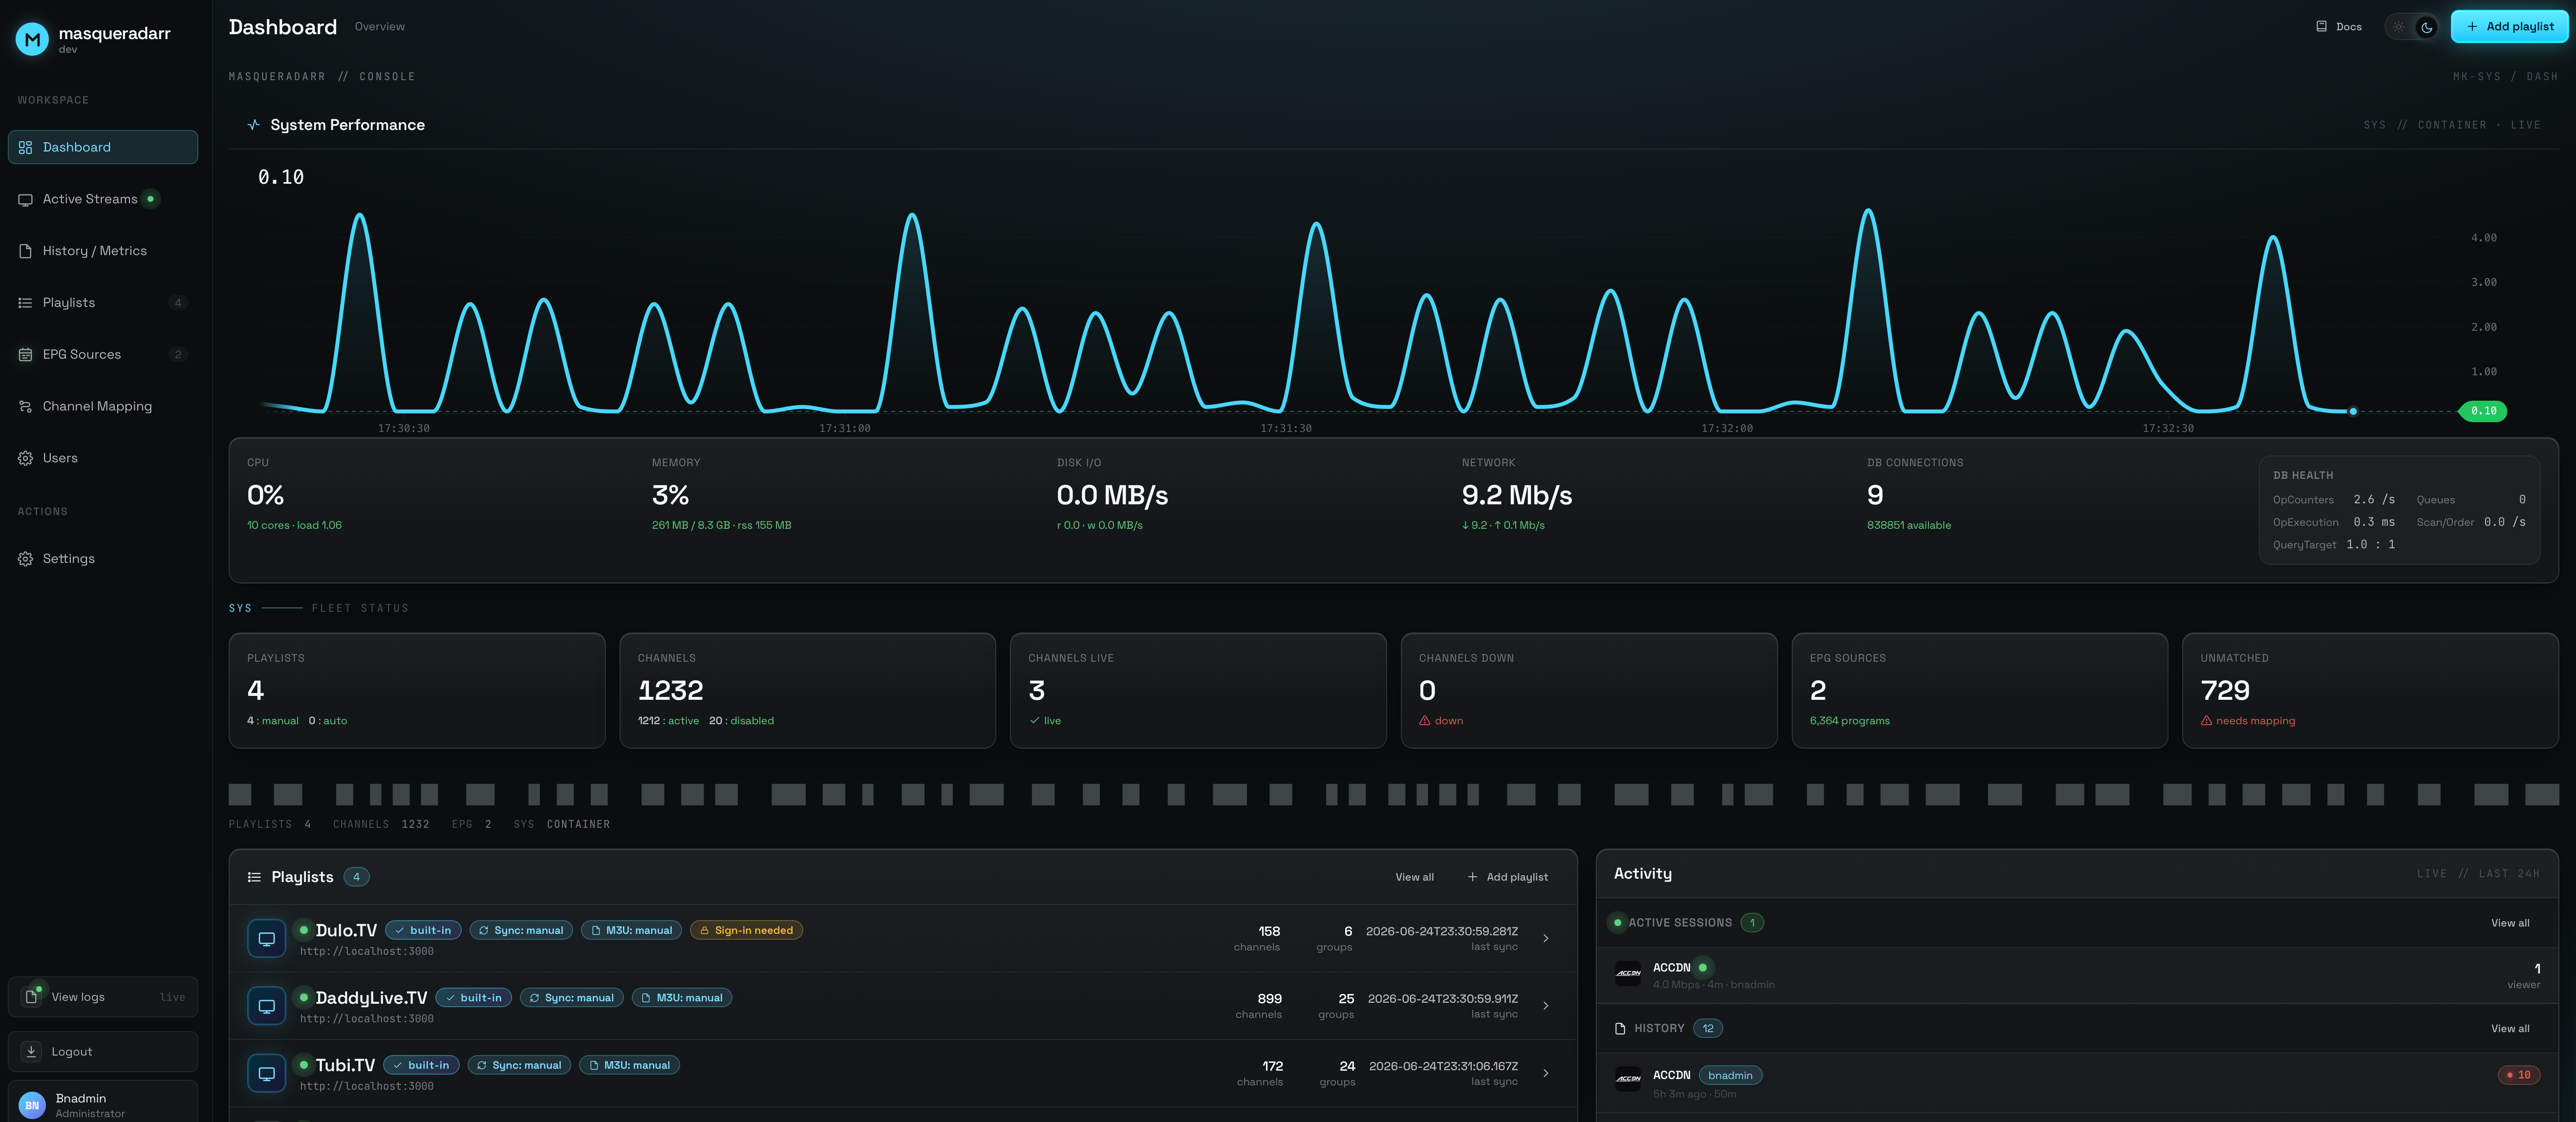Screen dimensions: 2576x1122
Task: Click ACCDN logo in history row
Action: [1628, 1078]
